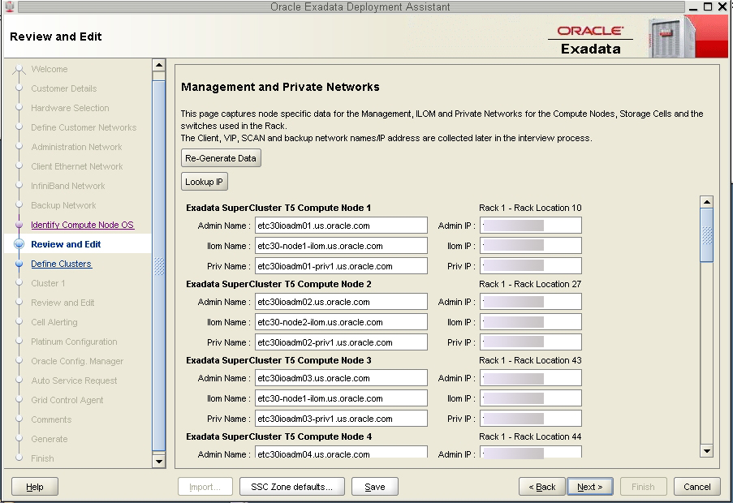Click Compute Node 2 Admin IP field
This screenshot has height=503, width=733.
(531, 302)
